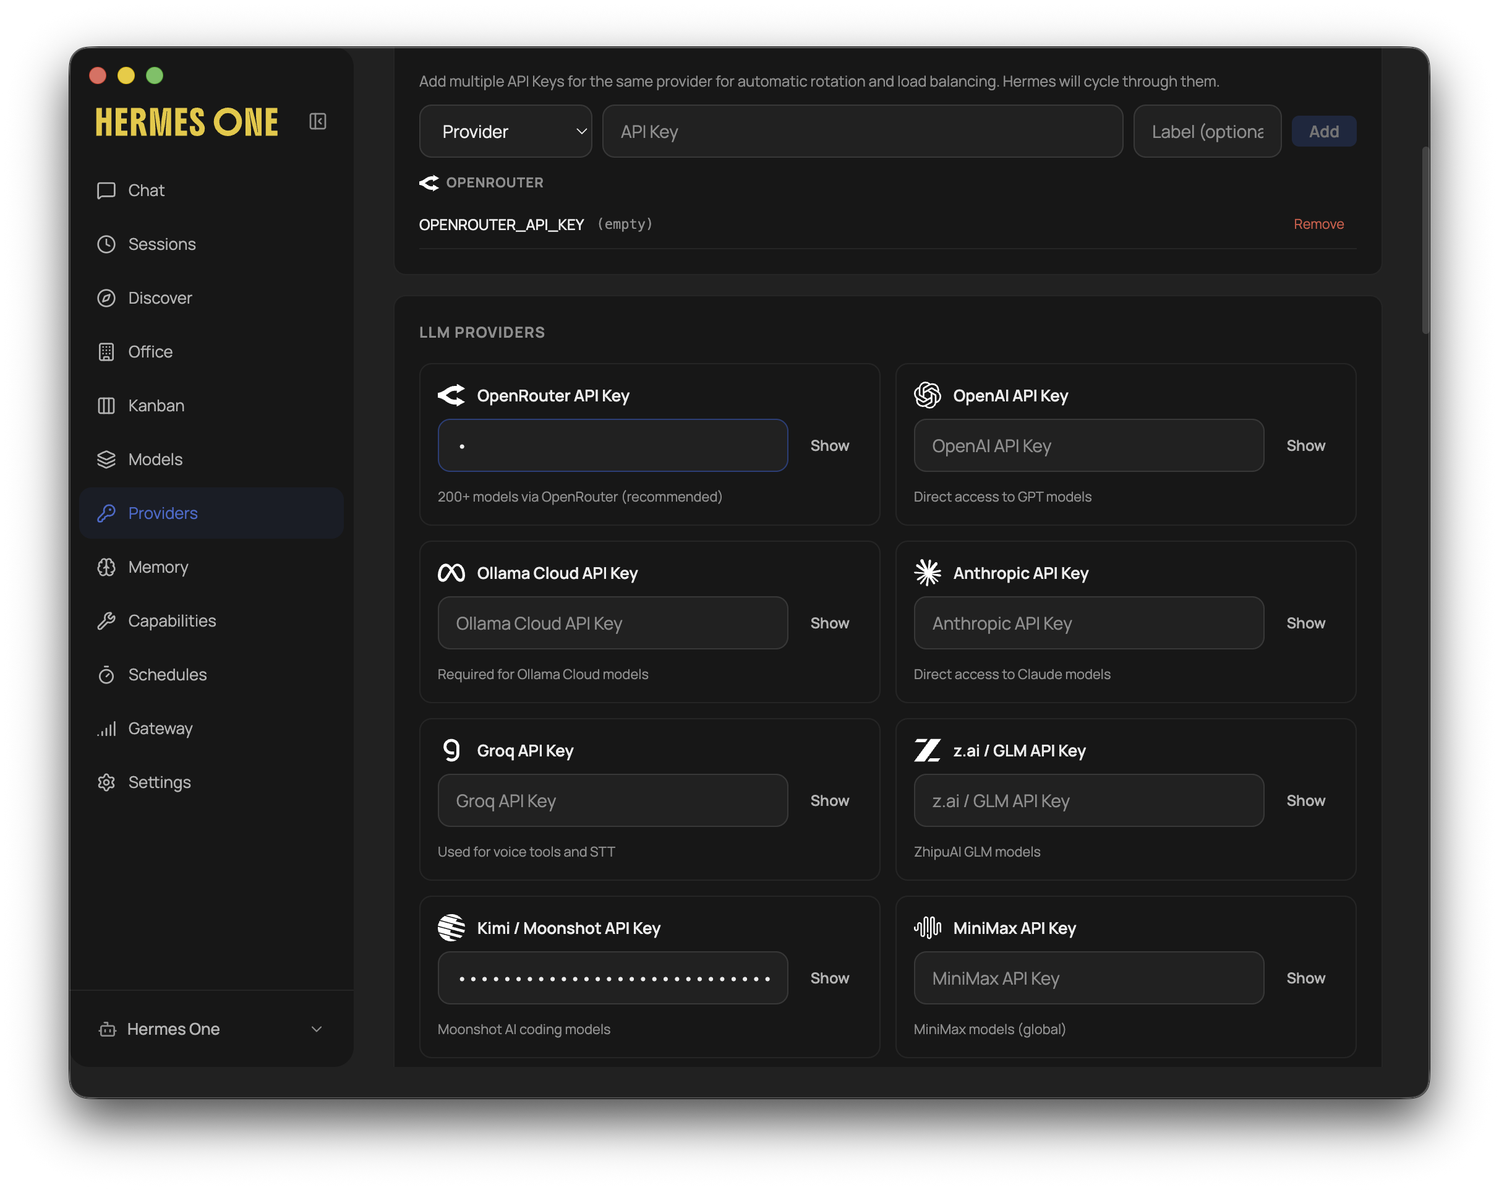The width and height of the screenshot is (1499, 1190).
Task: Show the Groq API key
Action: click(x=829, y=800)
